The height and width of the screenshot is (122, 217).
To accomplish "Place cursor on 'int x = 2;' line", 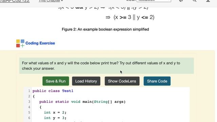I will 55,113.
